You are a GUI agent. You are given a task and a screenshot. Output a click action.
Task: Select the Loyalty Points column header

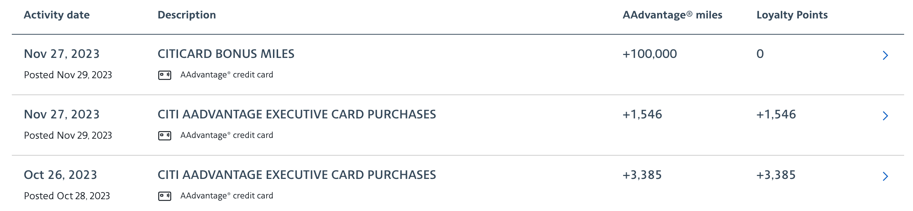[792, 15]
